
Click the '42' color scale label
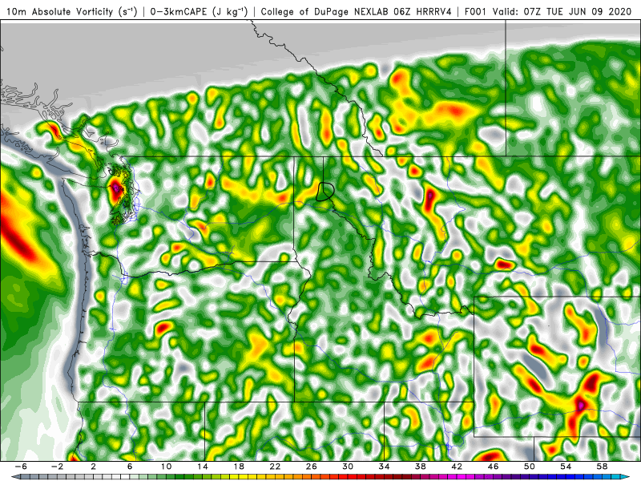coord(457,467)
